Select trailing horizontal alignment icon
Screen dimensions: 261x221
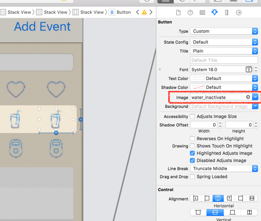click(x=229, y=198)
